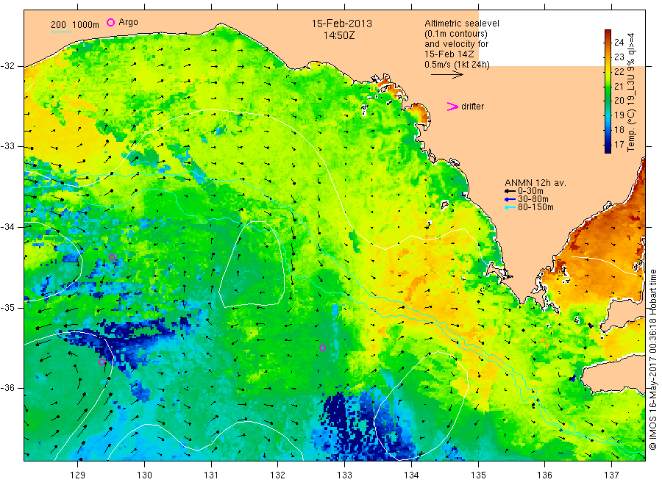
Task: Click the colorbar value 19
Action: click(x=619, y=115)
